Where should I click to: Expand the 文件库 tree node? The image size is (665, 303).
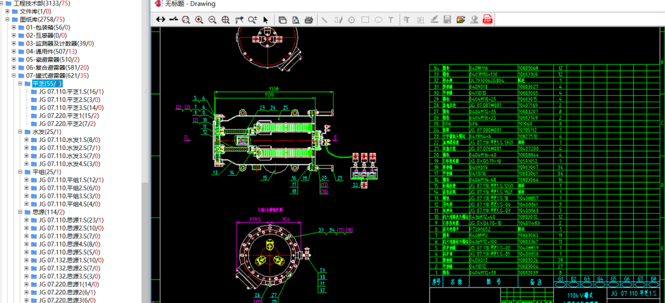point(7,12)
